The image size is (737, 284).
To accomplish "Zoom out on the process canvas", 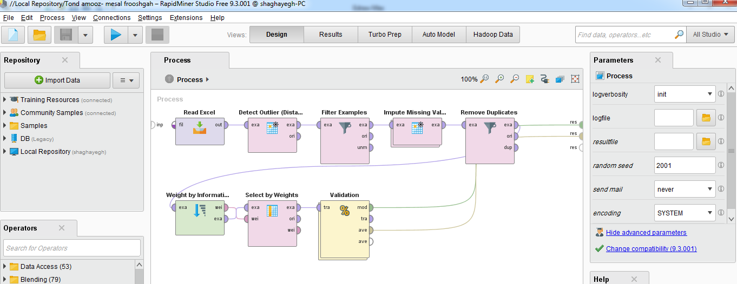I will [x=515, y=79].
